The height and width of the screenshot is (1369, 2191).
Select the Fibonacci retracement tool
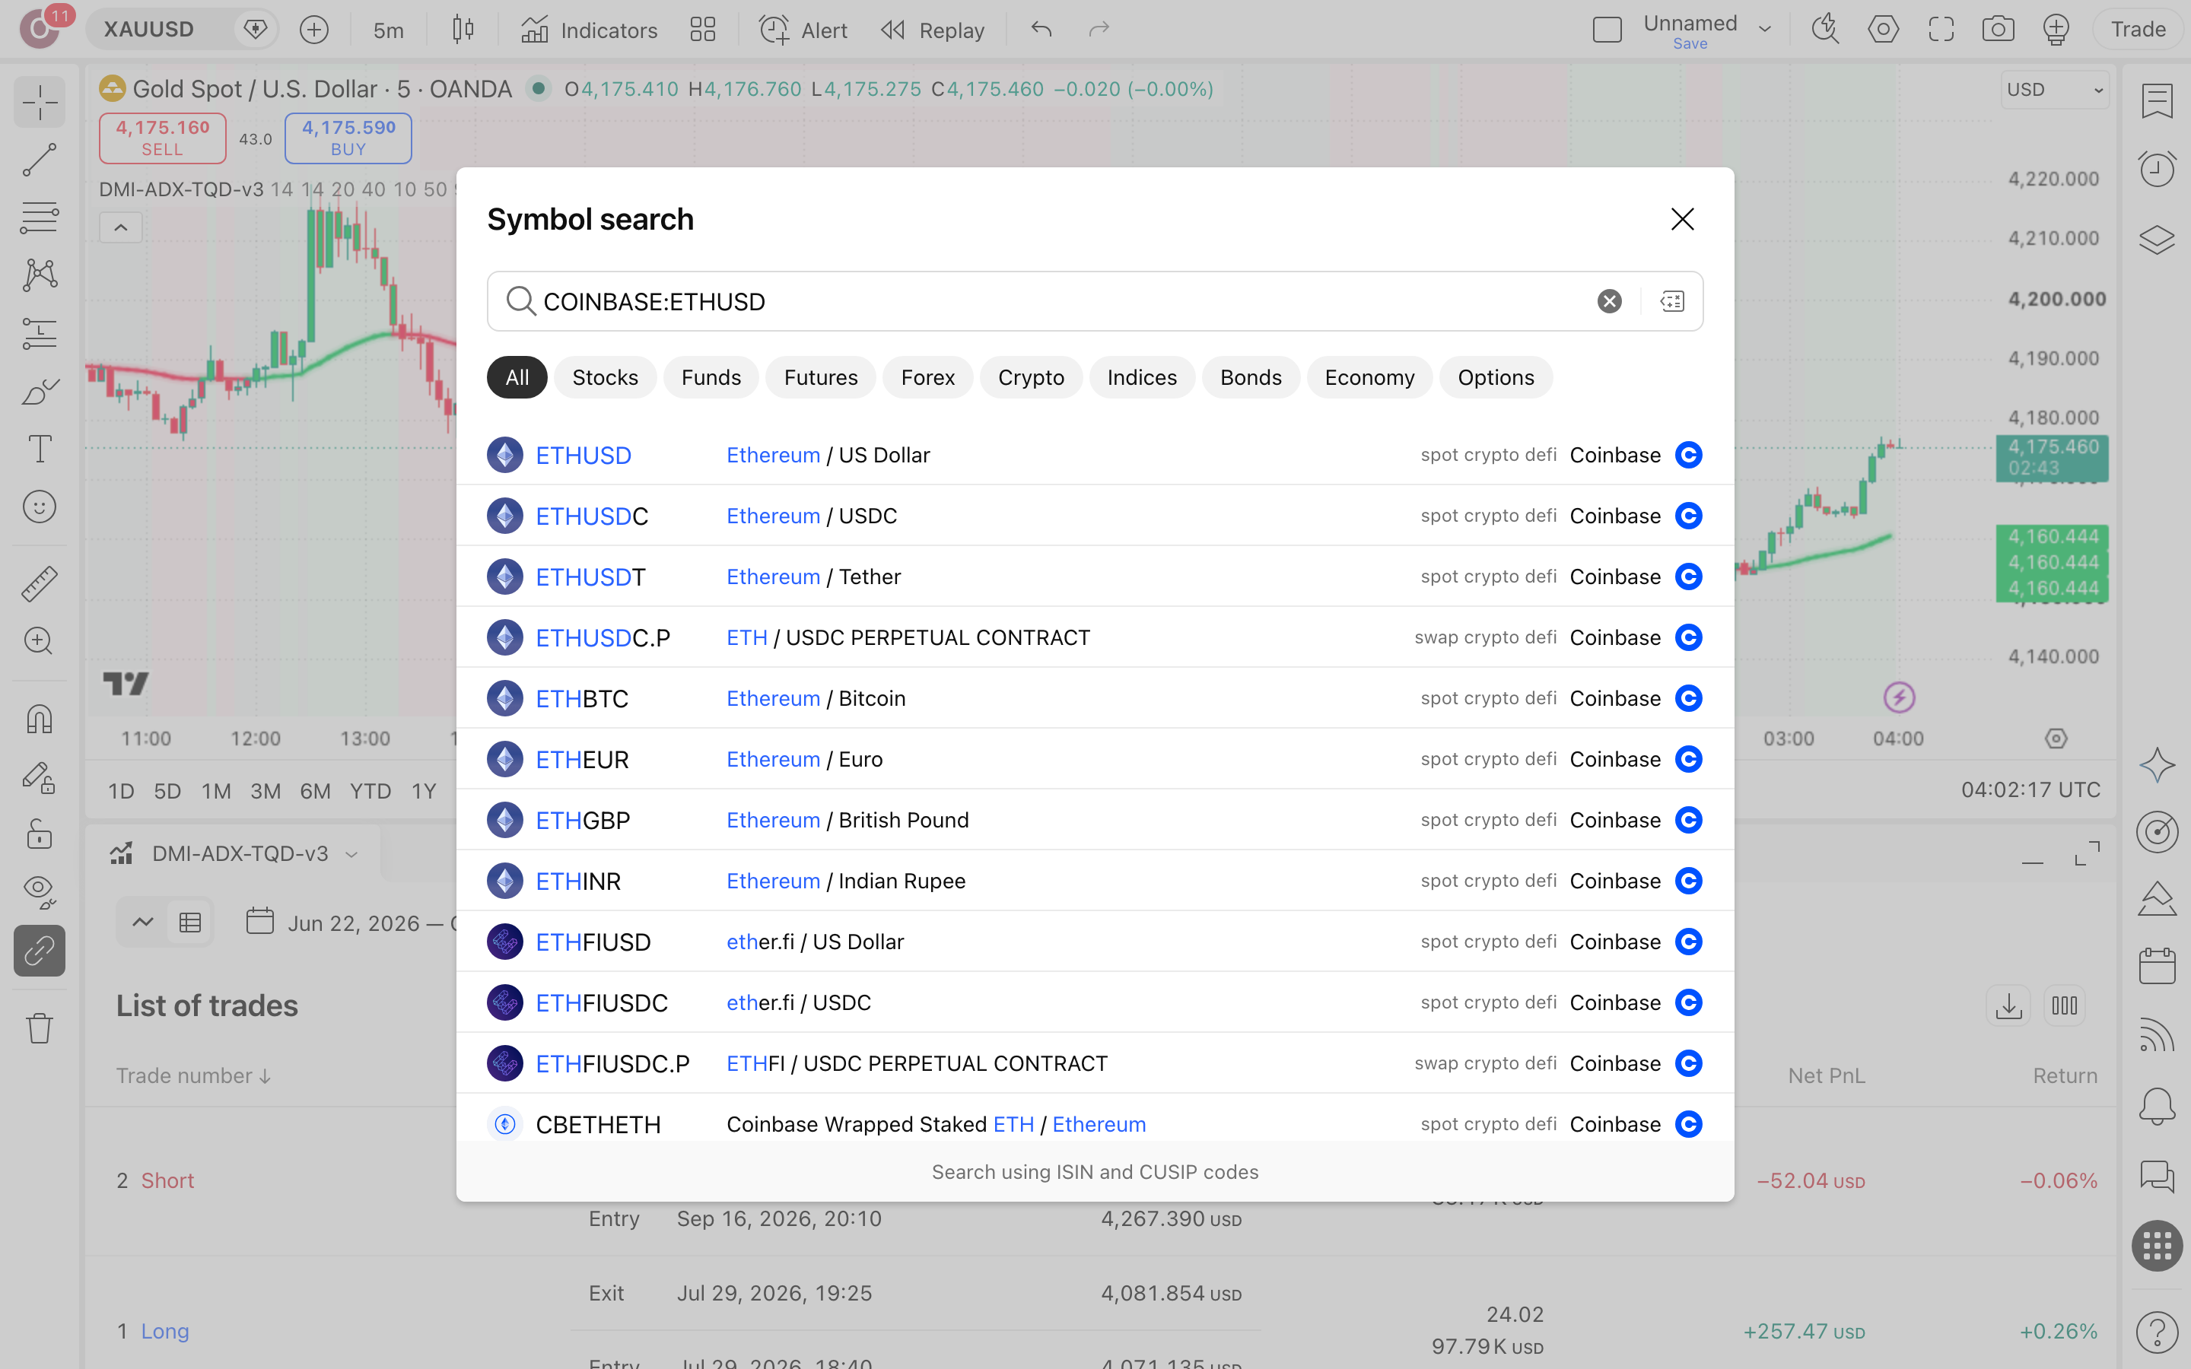click(x=39, y=218)
